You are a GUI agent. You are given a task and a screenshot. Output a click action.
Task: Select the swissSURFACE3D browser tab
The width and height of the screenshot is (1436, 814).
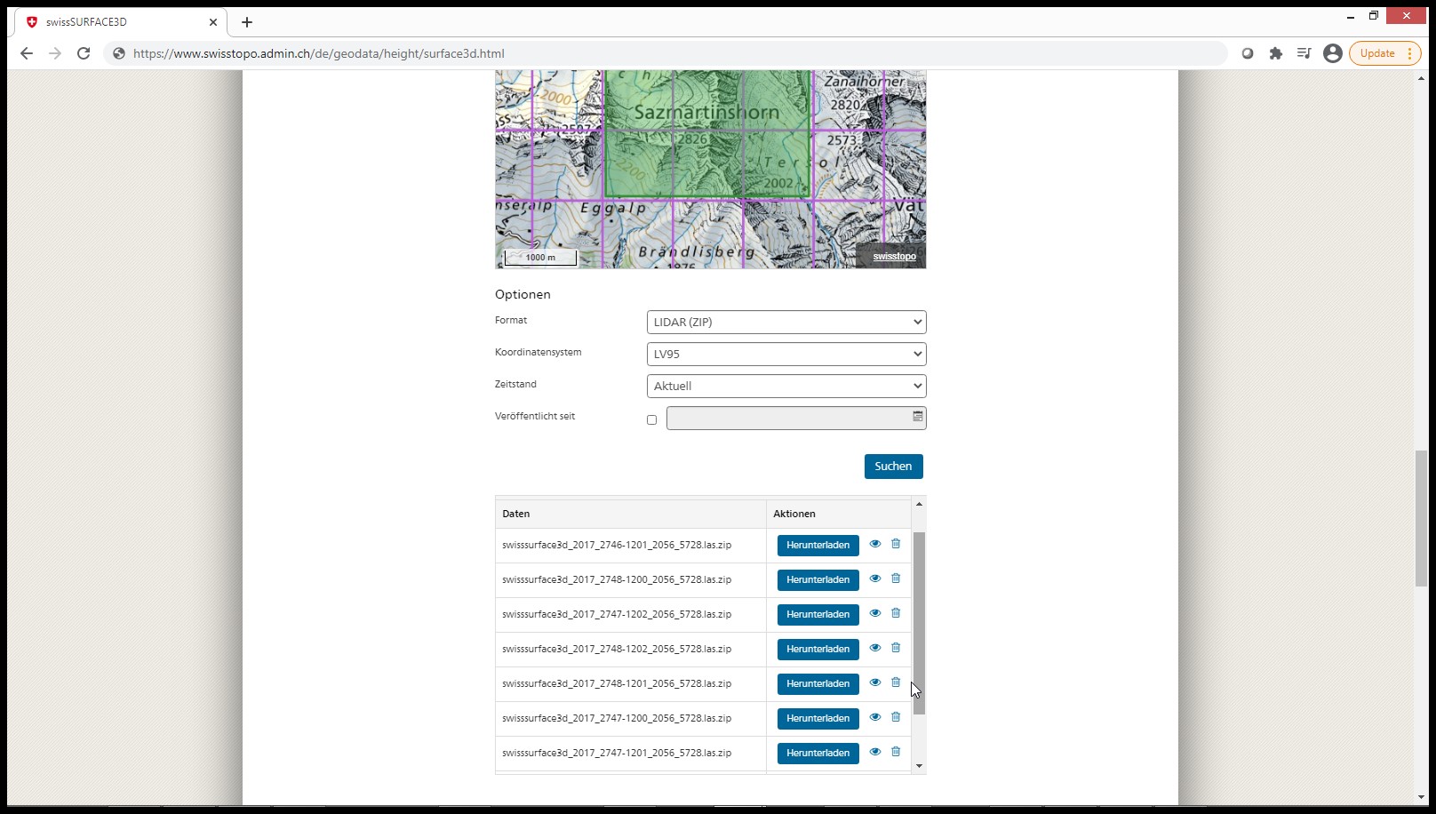point(122,22)
